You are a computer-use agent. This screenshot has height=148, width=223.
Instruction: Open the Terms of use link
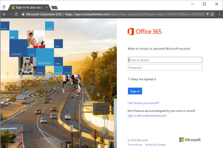click(135, 145)
